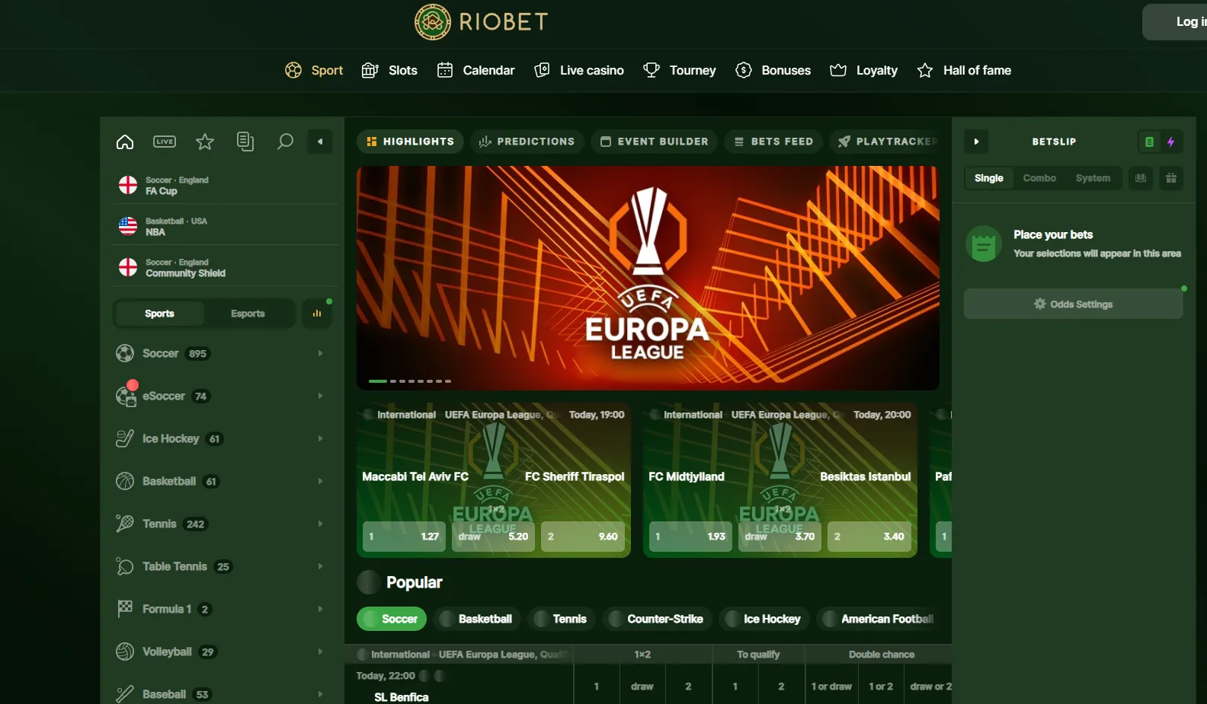Open Loyalty page
The image size is (1207, 704).
coord(863,70)
